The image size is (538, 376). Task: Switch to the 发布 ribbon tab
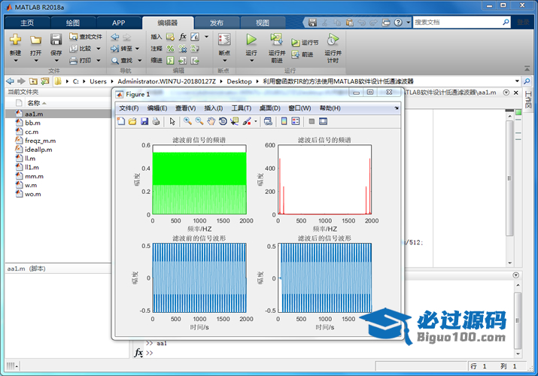[217, 23]
